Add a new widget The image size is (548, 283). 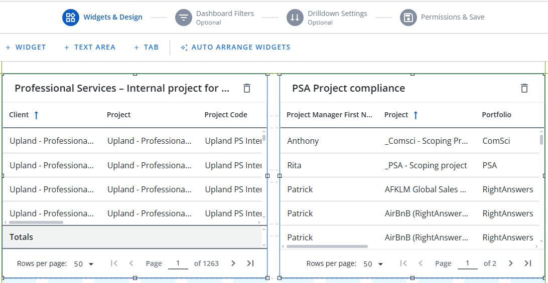tap(26, 48)
